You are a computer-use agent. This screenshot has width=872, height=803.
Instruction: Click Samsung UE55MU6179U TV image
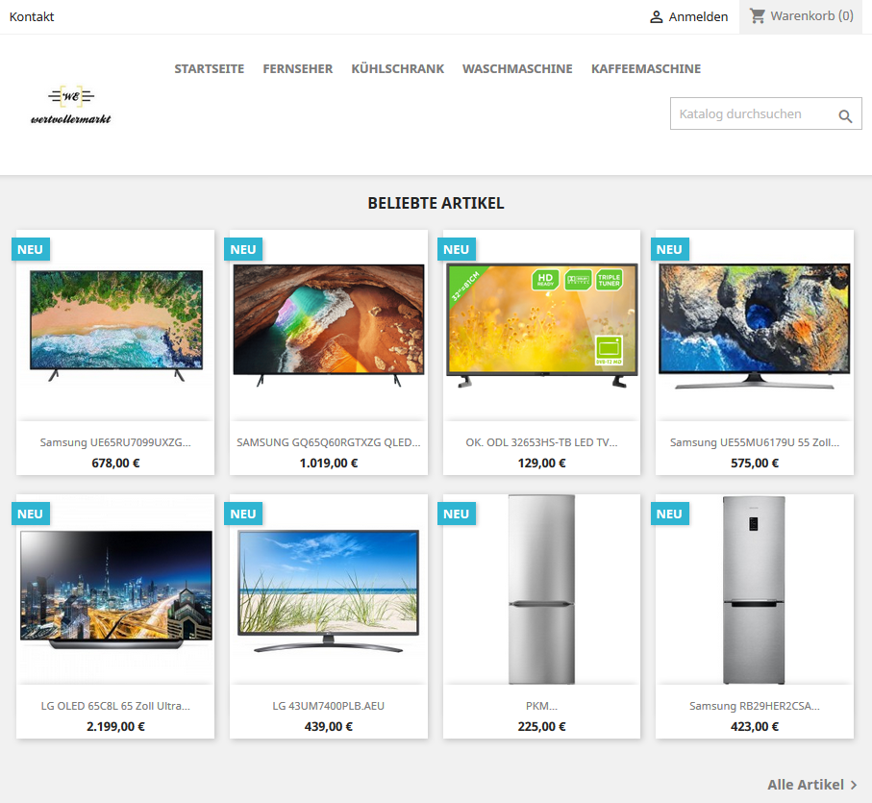(x=755, y=326)
